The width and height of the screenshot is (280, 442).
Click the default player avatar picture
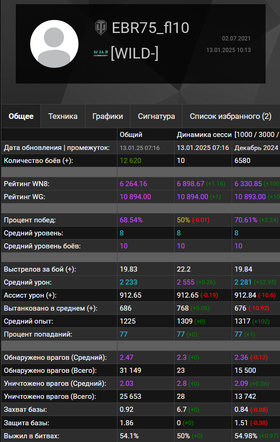pos(54,44)
